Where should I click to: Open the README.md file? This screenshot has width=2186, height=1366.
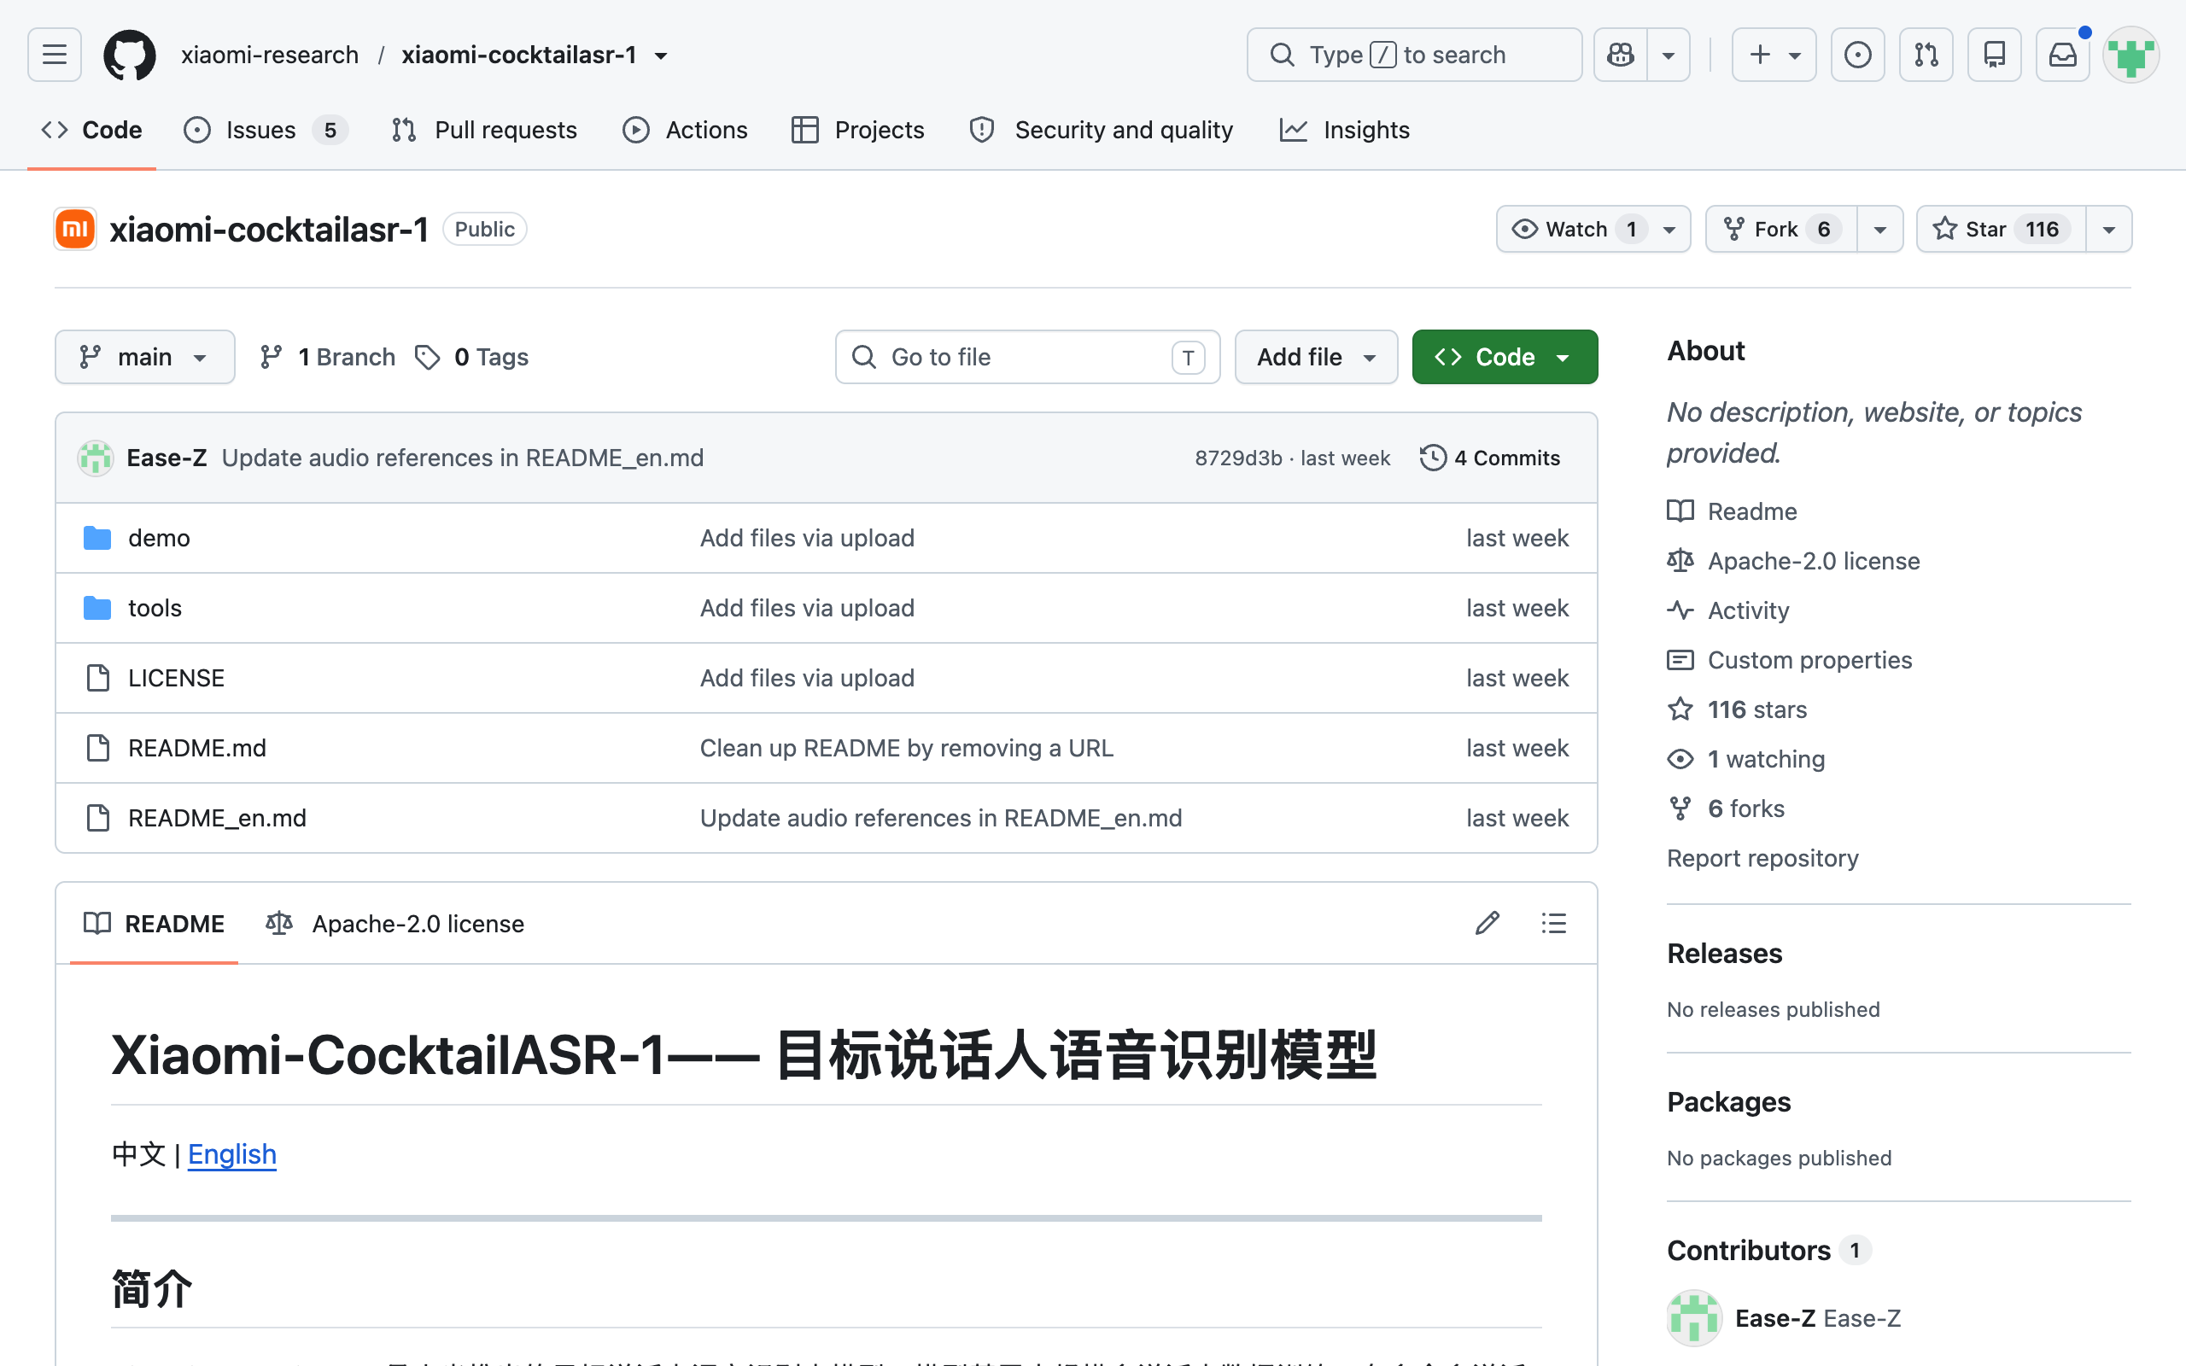[x=197, y=748]
